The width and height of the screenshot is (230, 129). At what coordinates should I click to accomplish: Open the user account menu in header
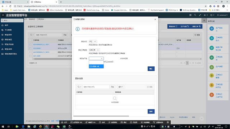(222, 15)
